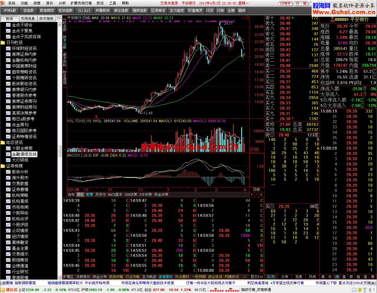377x293 pixels.
Task: Switch to the 市场信息 tab
Action: click(28, 19)
